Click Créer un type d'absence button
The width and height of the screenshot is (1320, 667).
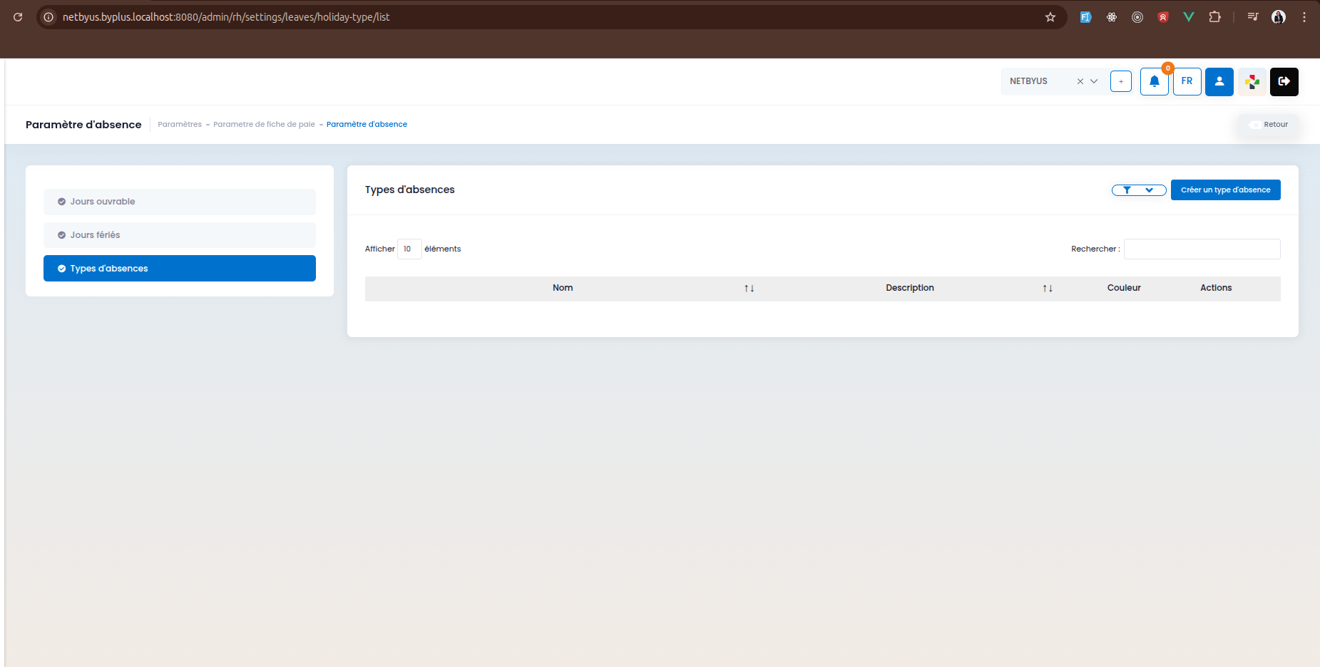coord(1225,190)
